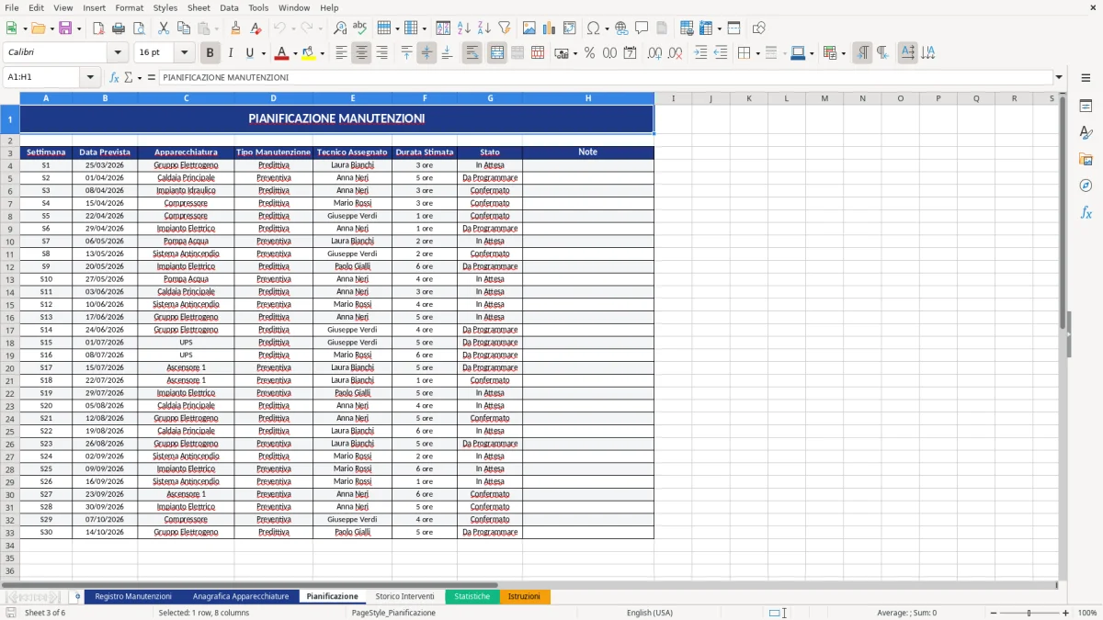Open the font size dropdown showing 16 pt

[x=182, y=52]
